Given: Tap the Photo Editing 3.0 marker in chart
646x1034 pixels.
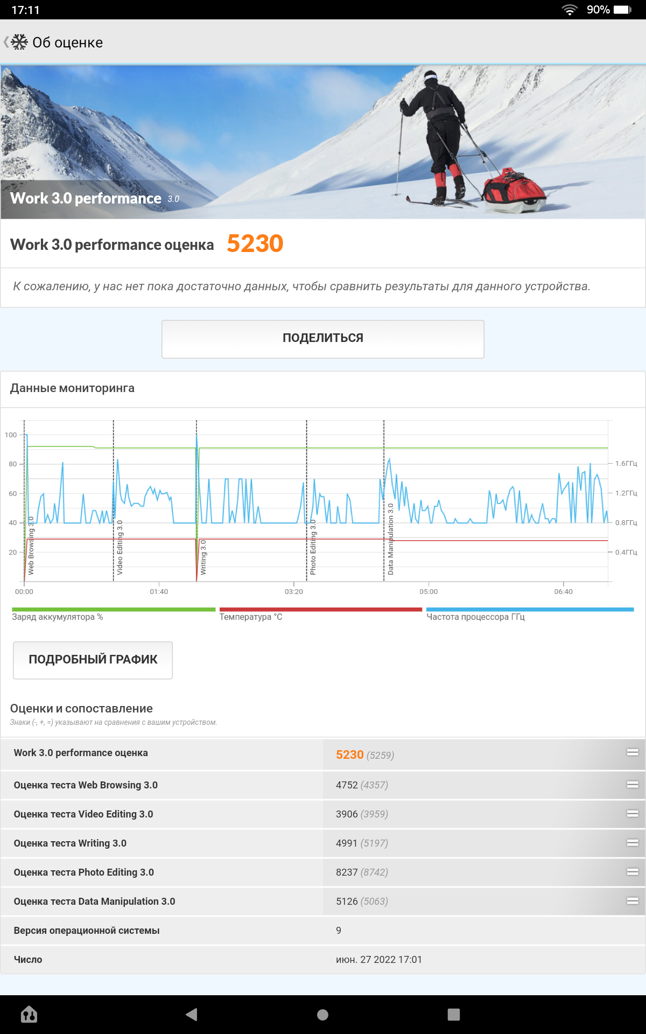Looking at the screenshot, I should (313, 547).
